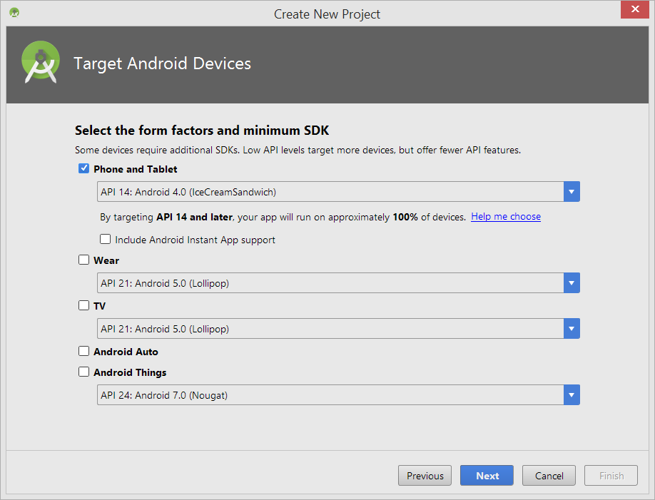Open the Help me choose link
The height and width of the screenshot is (500, 655).
(505, 217)
